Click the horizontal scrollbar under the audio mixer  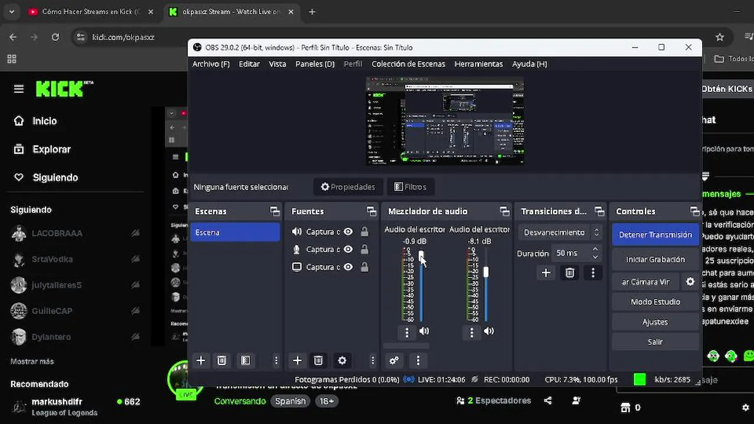tap(406, 346)
